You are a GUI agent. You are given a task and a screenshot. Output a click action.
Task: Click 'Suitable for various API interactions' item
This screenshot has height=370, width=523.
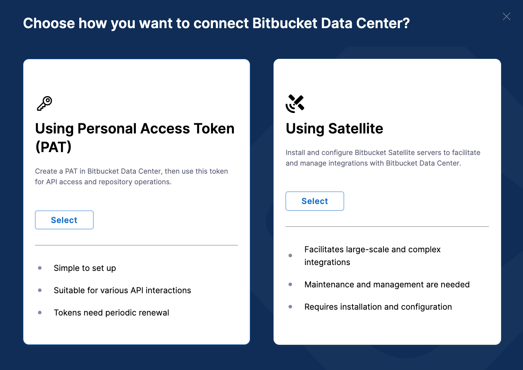(122, 290)
